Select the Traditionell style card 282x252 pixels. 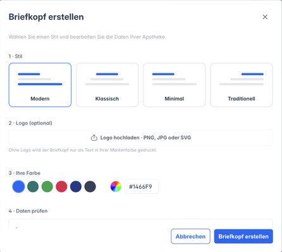(x=242, y=85)
